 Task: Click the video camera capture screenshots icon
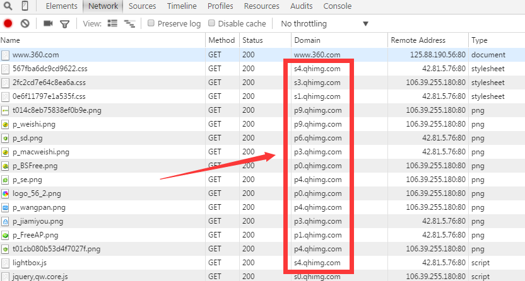point(48,24)
